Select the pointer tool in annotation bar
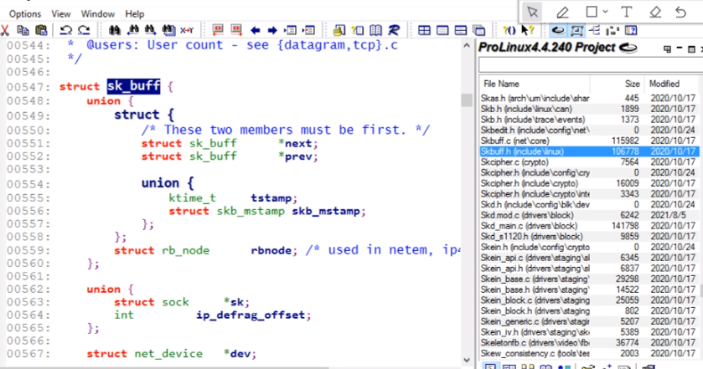The height and width of the screenshot is (369, 703). coord(532,12)
